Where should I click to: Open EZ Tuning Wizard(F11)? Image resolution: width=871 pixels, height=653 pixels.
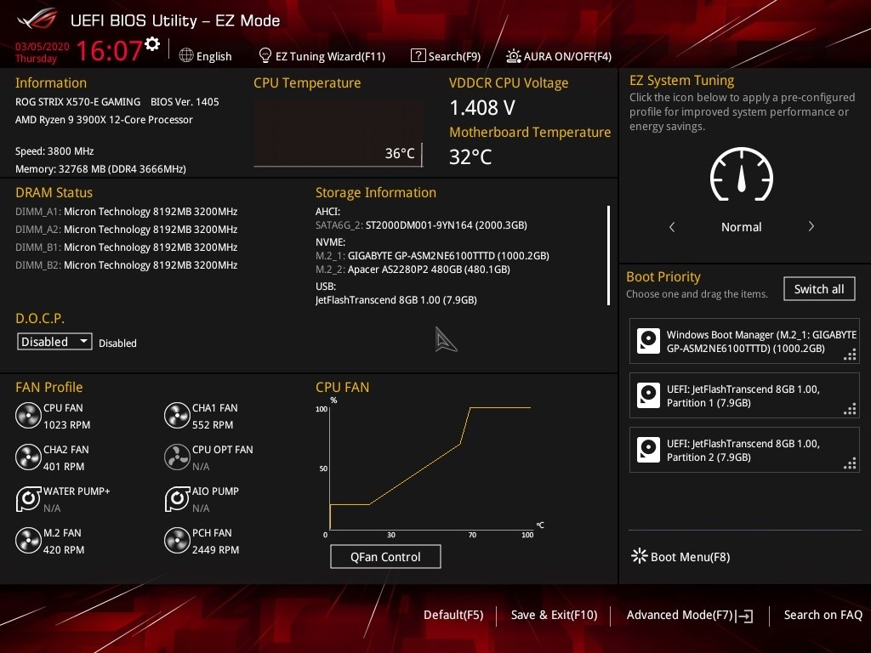[x=322, y=56]
